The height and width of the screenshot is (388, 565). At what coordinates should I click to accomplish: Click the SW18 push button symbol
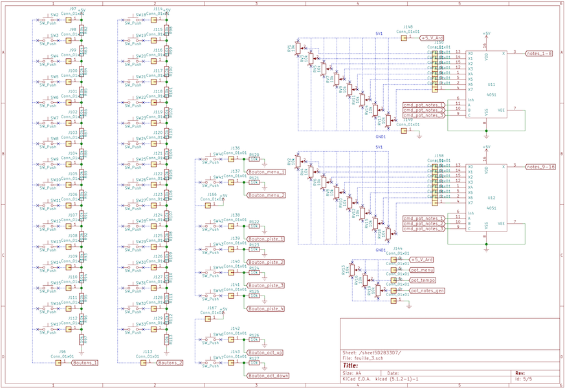tap(134, 21)
